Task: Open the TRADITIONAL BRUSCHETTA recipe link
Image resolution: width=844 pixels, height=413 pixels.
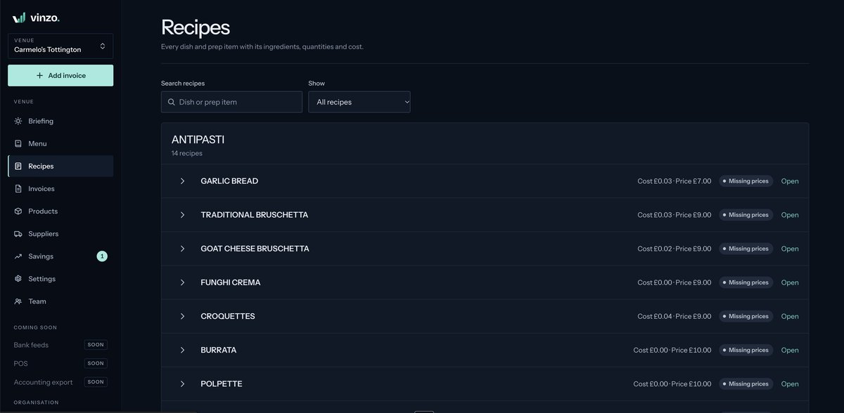Action: pyautogui.click(x=790, y=215)
